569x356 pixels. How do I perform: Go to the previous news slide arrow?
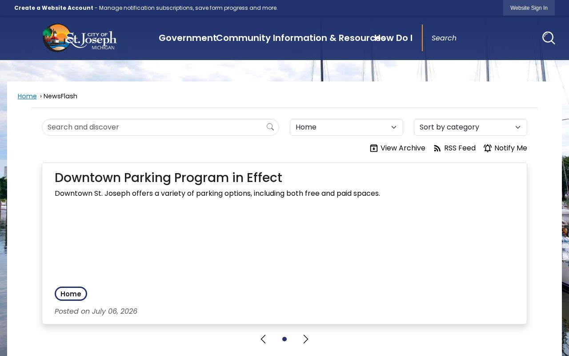click(x=263, y=339)
